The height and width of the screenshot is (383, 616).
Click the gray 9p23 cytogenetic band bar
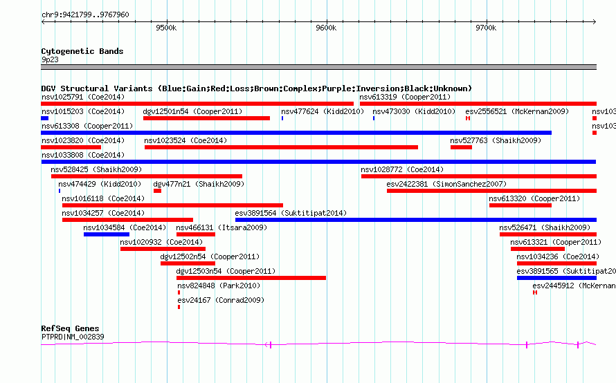point(318,67)
